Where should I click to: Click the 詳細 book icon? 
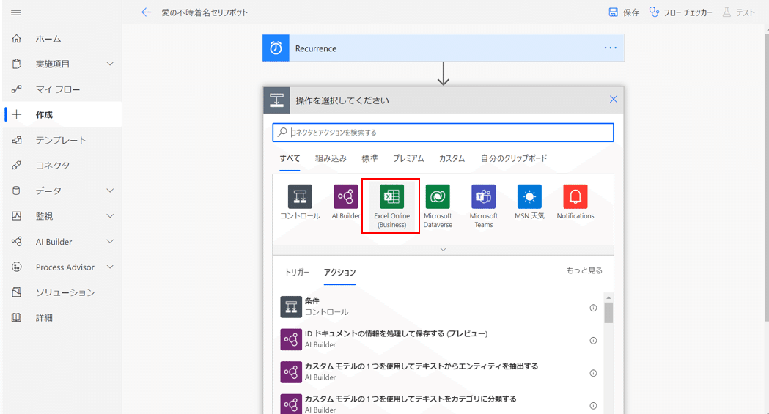[16, 317]
